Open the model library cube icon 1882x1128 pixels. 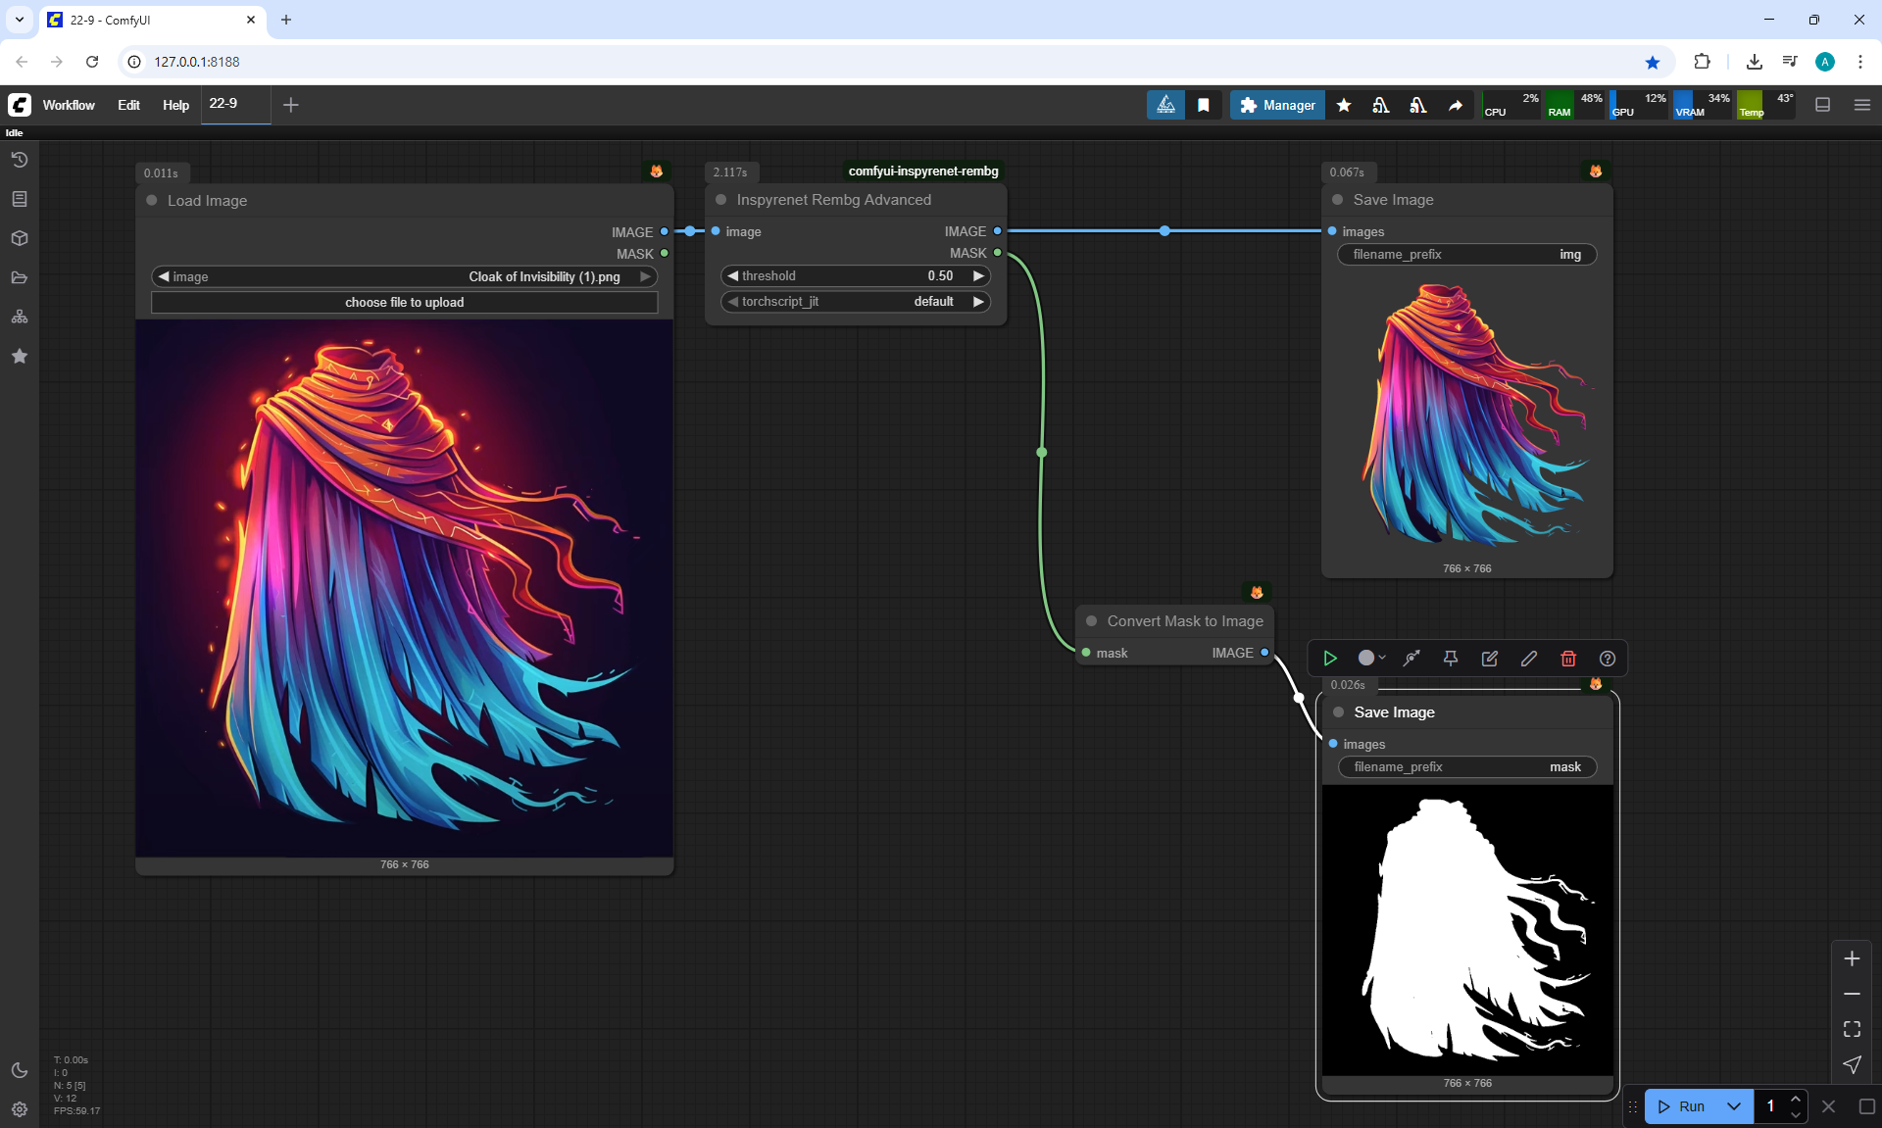click(x=20, y=238)
